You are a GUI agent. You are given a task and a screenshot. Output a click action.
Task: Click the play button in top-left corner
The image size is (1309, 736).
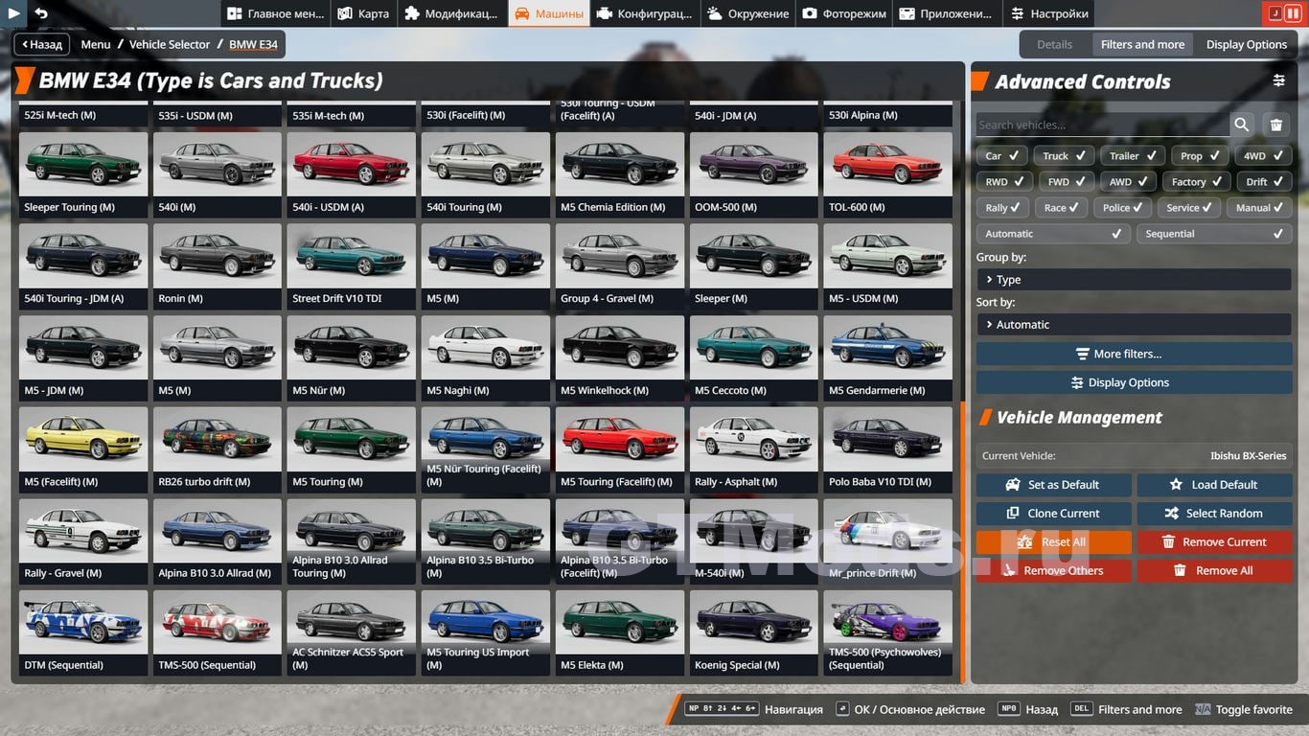pos(13,13)
